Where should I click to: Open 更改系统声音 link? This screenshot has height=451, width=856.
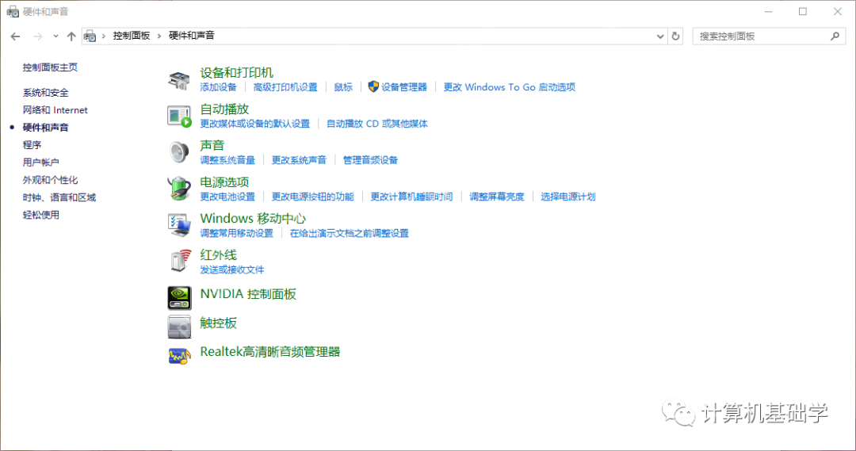pos(299,160)
